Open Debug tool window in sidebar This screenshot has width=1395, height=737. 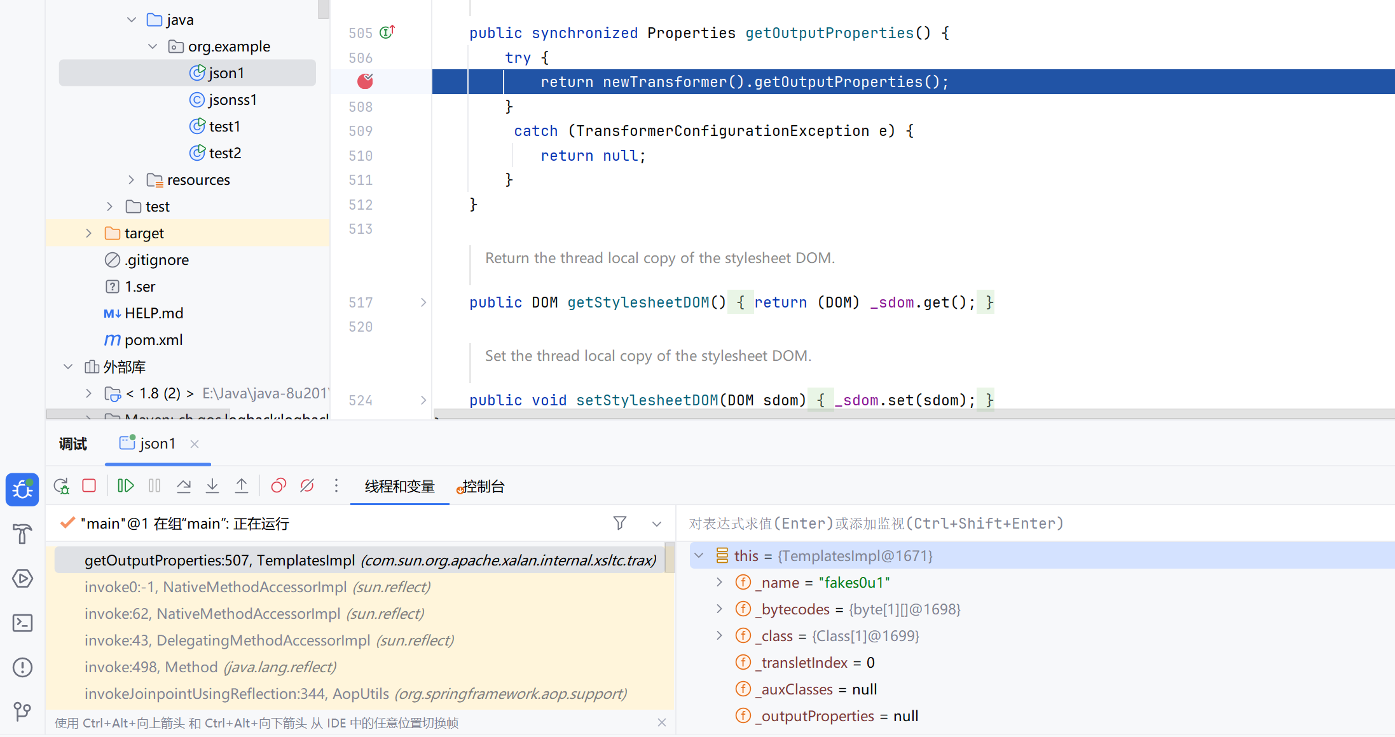click(22, 489)
